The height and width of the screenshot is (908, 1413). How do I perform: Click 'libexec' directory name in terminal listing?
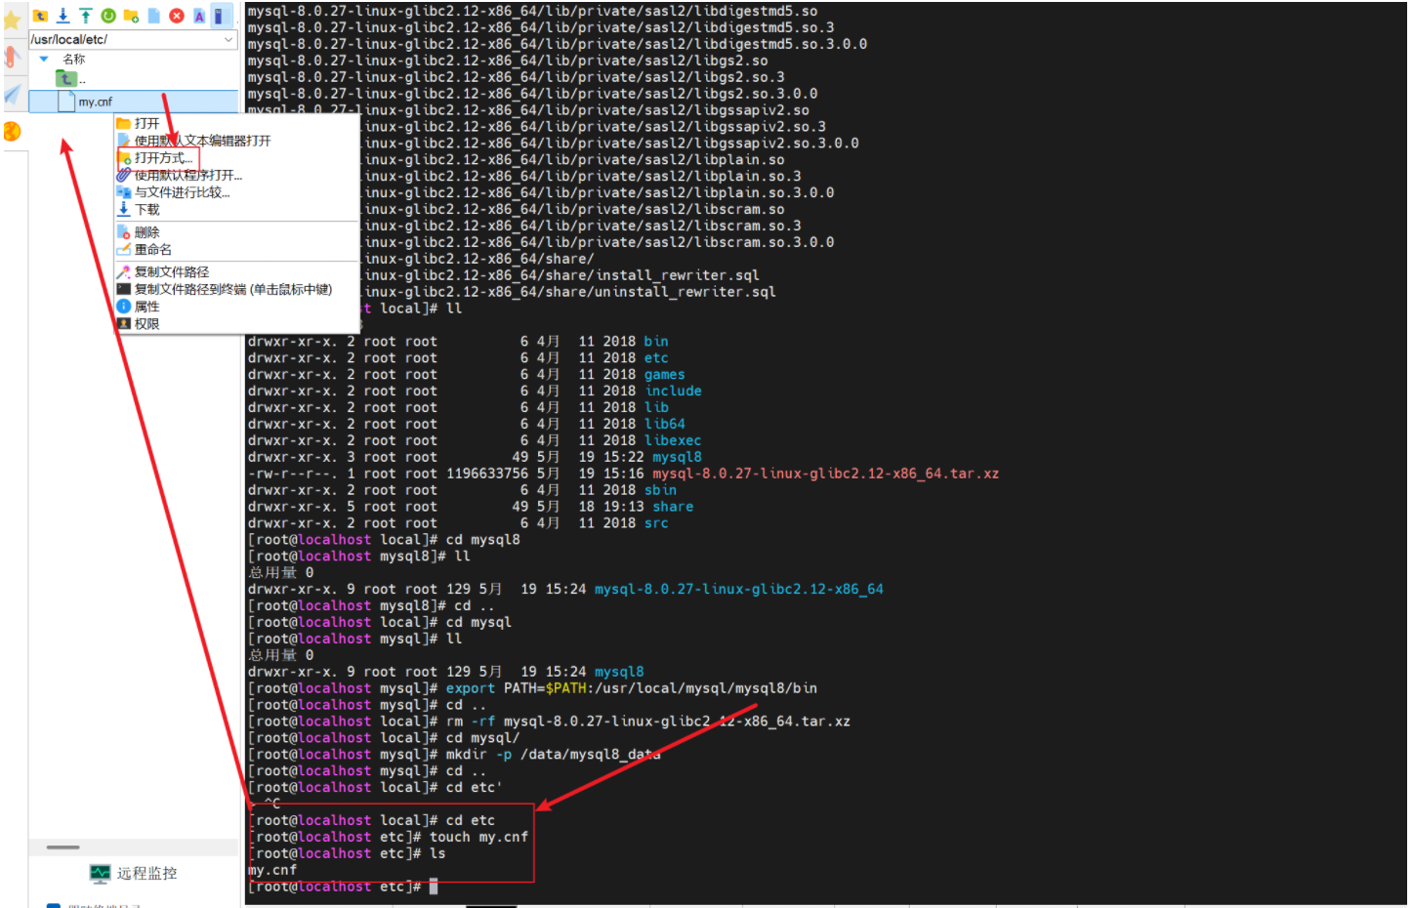click(673, 441)
